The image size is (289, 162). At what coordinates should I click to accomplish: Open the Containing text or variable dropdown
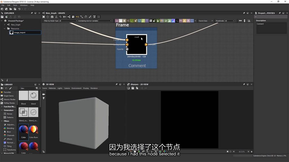(105, 21)
